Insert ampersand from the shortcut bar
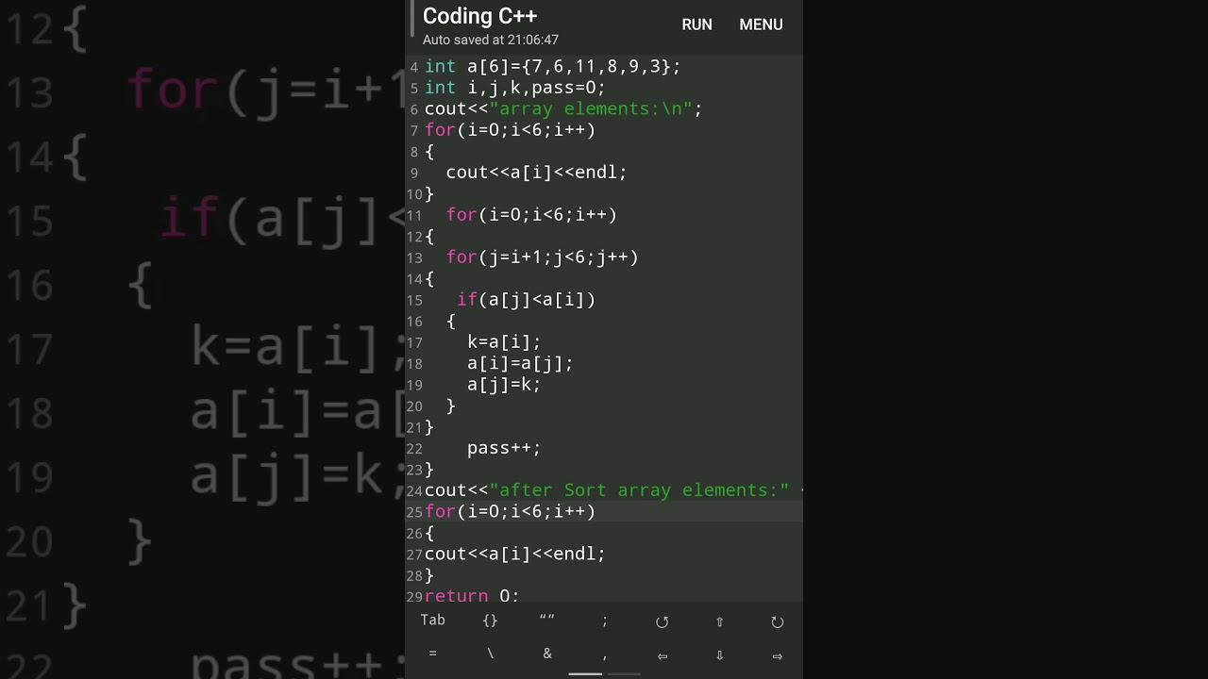This screenshot has height=679, width=1208. 547,654
